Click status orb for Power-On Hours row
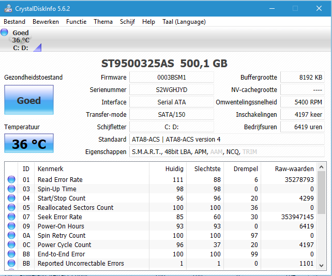This screenshot has width=332, height=276. point(11,226)
